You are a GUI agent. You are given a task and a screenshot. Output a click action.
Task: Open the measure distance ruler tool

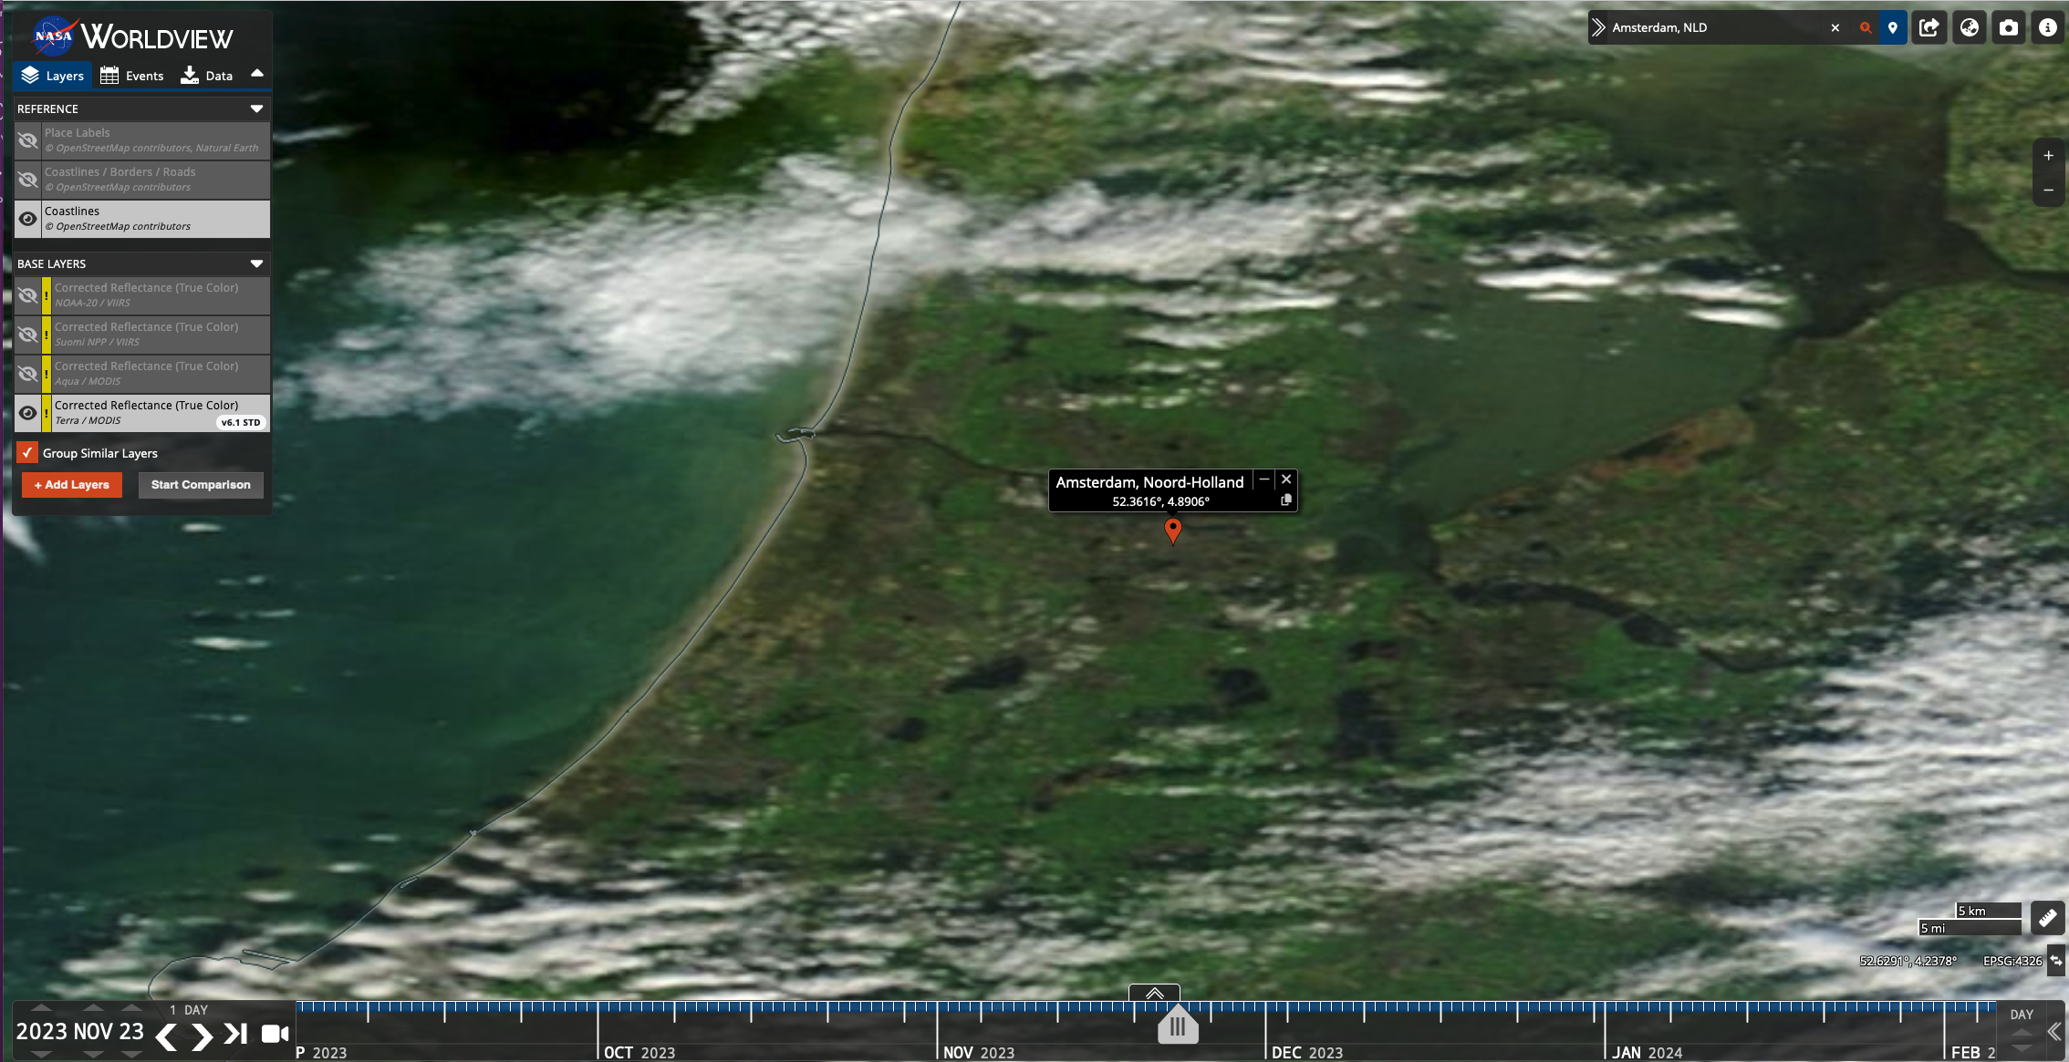2047,918
